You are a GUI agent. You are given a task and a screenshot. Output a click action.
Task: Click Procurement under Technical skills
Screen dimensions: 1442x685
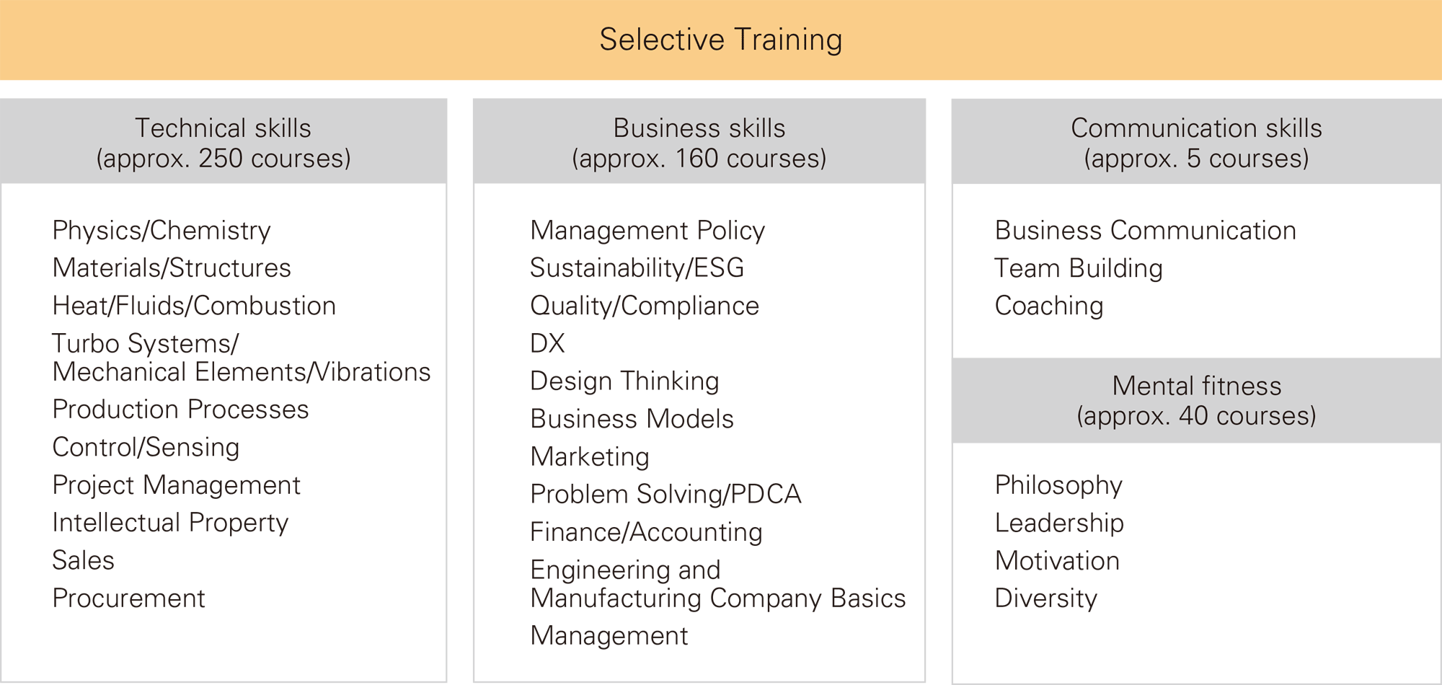[x=128, y=598]
